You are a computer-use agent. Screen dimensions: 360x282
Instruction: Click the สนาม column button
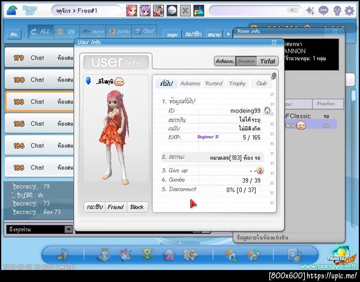tap(214, 34)
